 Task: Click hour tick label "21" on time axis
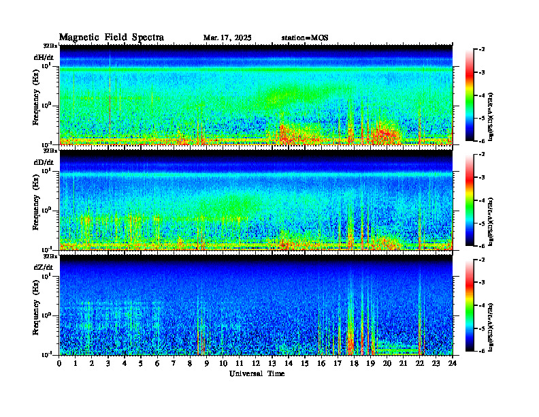[x=403, y=363]
